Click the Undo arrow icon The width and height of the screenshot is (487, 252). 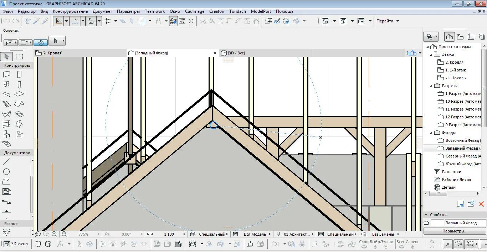pyautogui.click(x=6, y=21)
